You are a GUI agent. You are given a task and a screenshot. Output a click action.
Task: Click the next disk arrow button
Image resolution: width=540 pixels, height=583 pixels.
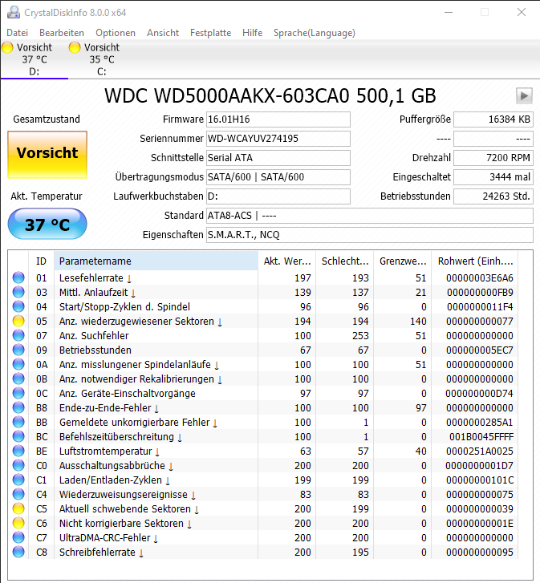(x=524, y=96)
